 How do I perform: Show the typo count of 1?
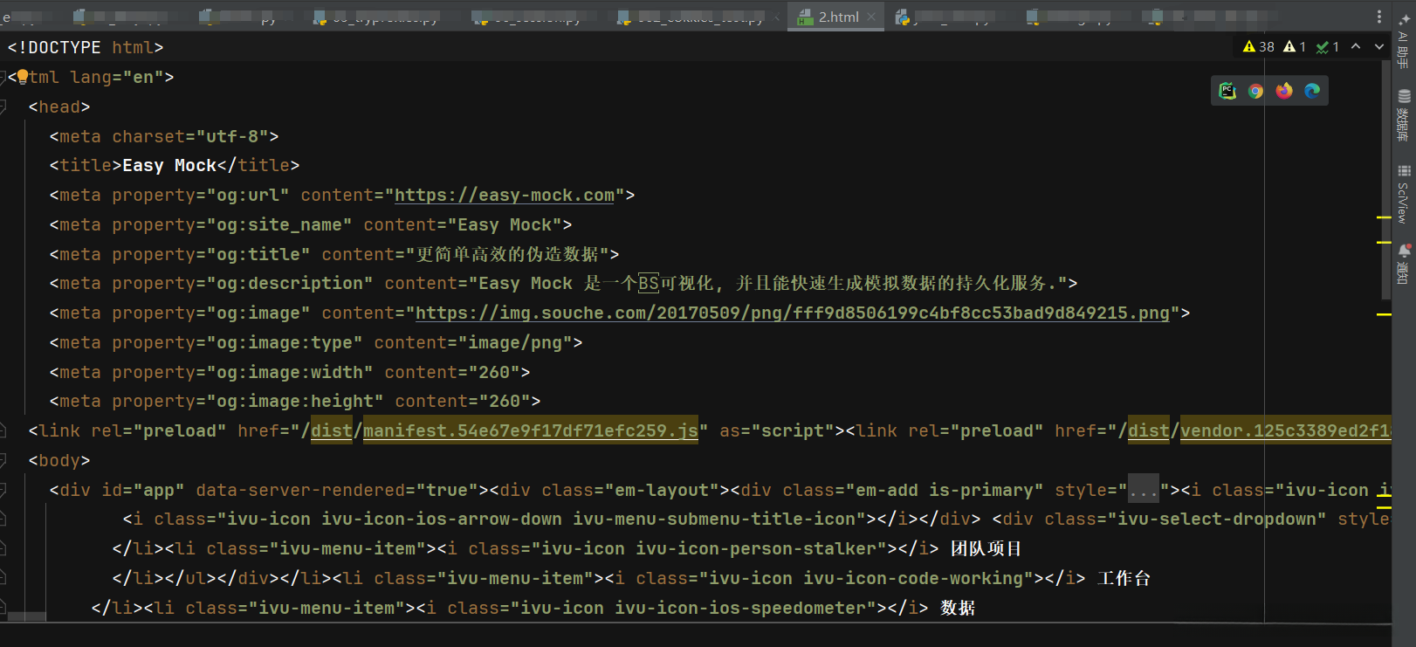(x=1327, y=47)
